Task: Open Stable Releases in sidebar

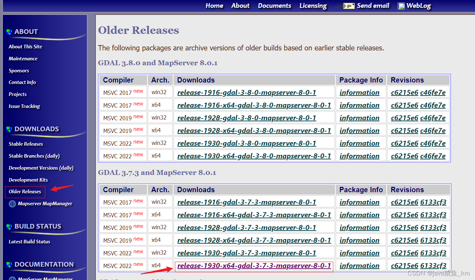Action: point(26,144)
